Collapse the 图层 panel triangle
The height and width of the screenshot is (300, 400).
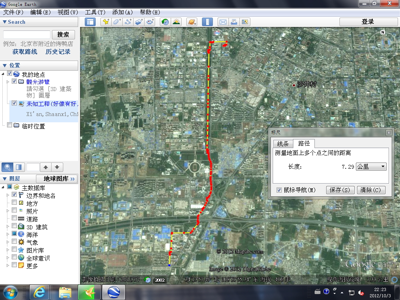(5, 179)
